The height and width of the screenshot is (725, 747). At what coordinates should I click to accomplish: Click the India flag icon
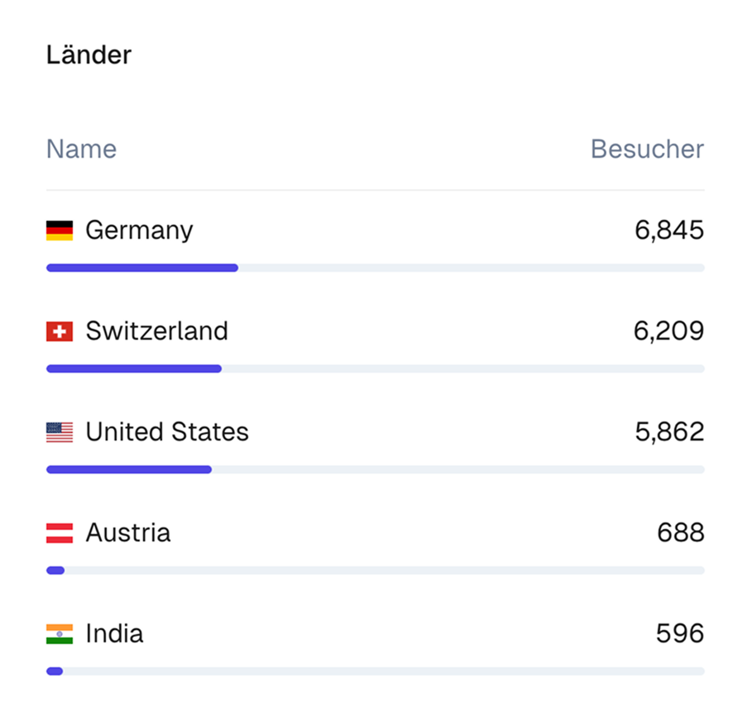tap(60, 634)
